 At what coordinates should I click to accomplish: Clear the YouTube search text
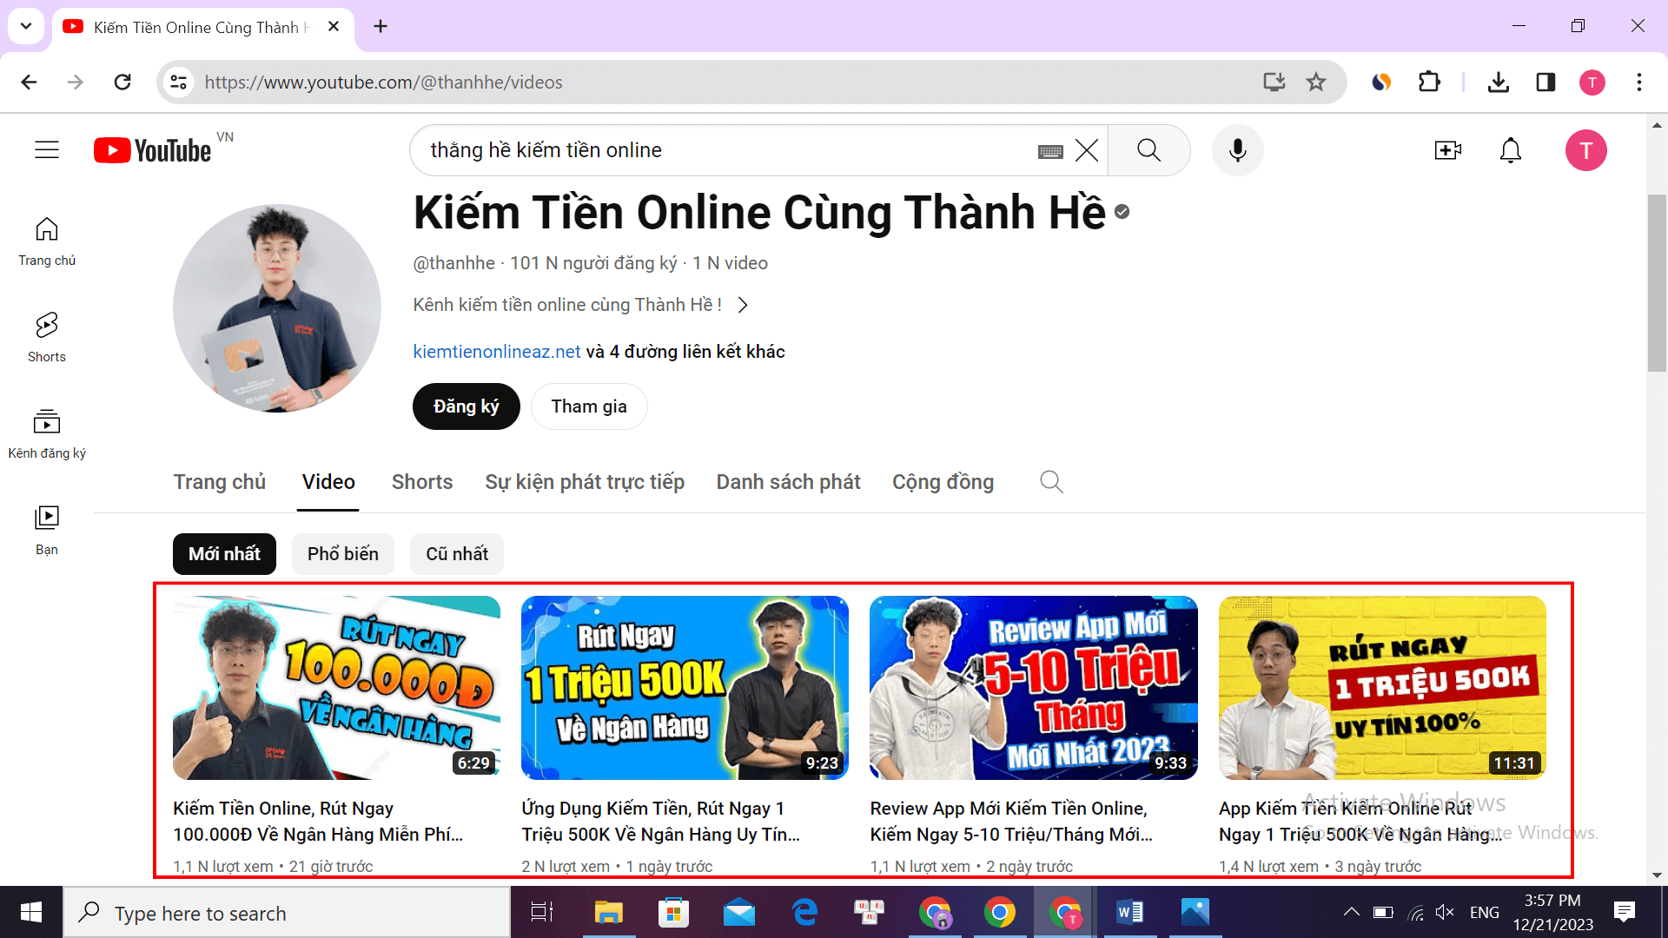[x=1087, y=150]
